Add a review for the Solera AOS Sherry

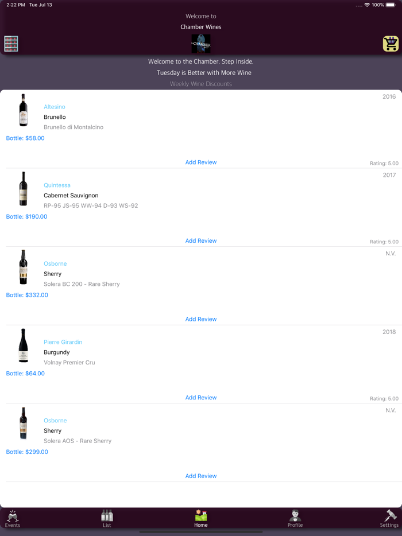click(200, 476)
